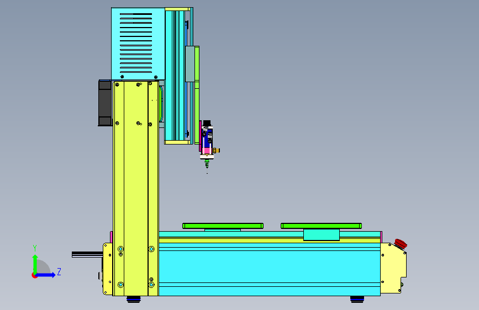Select the blue and pink dispensing valve head
The image size is (479, 310).
[207, 140]
